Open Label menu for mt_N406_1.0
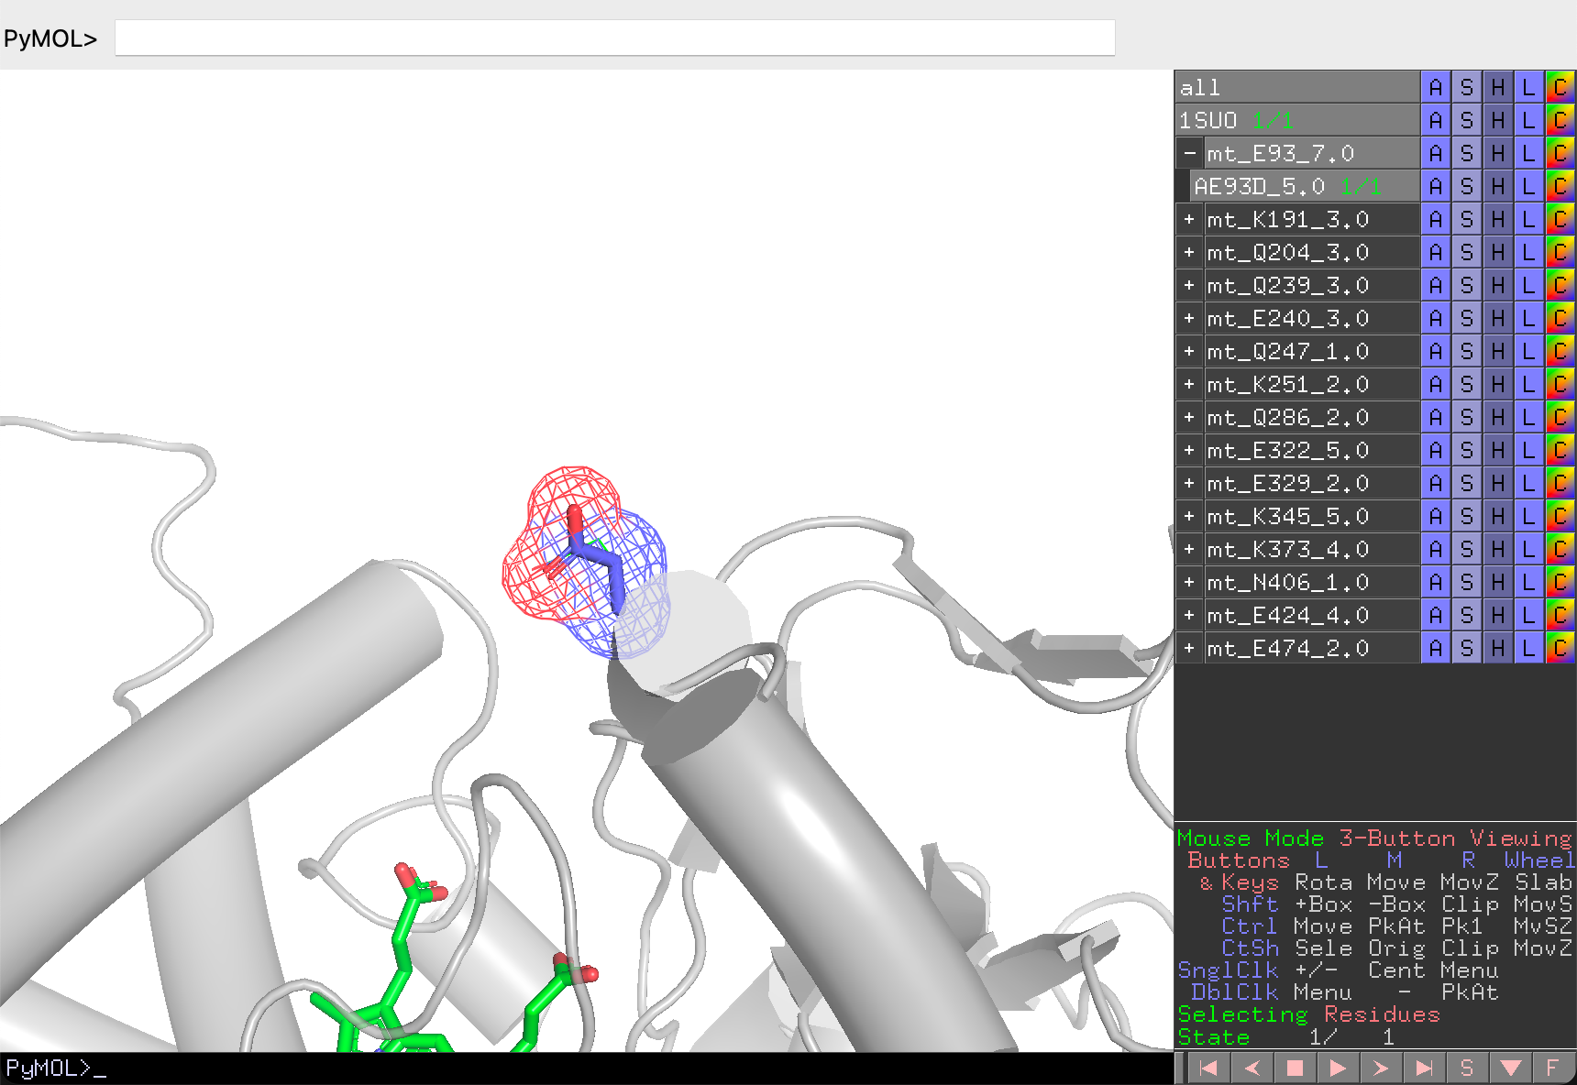 pos(1528,582)
